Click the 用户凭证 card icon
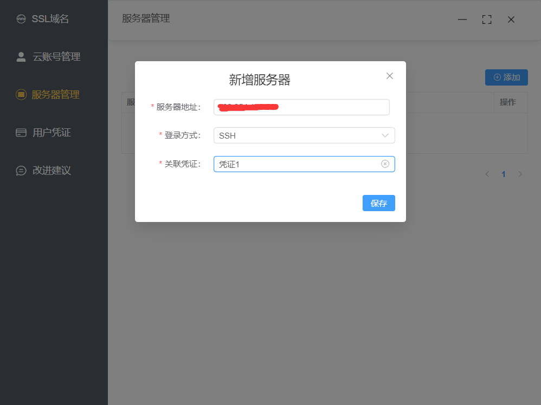Screen dimensions: 541x405 pyautogui.click(x=21, y=133)
